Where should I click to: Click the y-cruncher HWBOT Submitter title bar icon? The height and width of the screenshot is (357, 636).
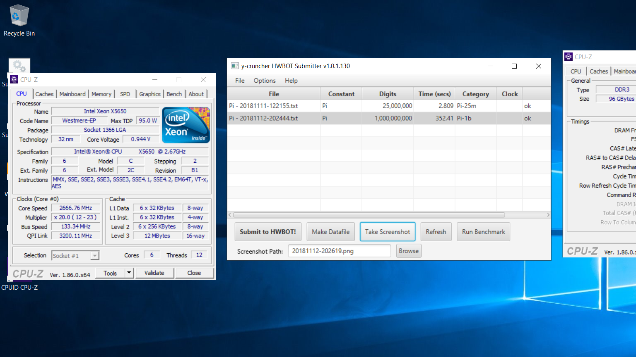pos(235,66)
